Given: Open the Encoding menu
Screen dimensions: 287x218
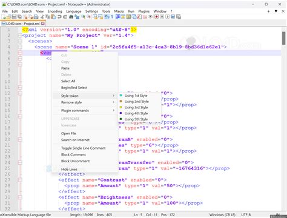Looking at the screenshot, I should [54, 12].
